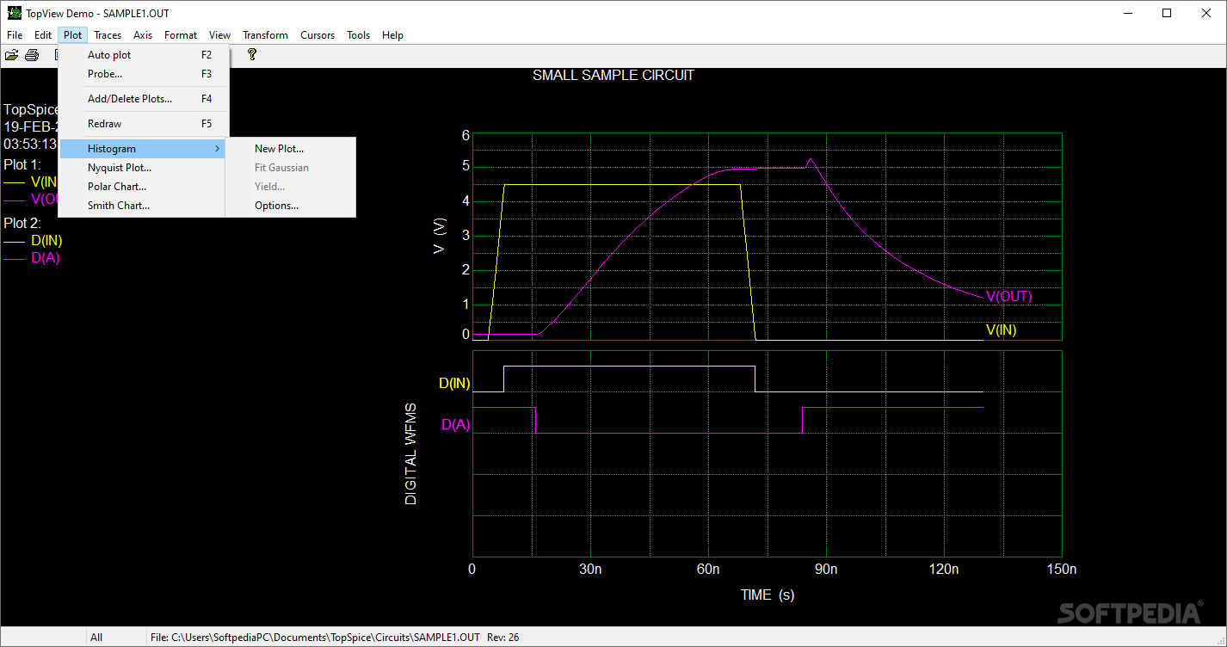Screen dimensions: 1227x647
Task: Click the V(IN) trace label on the graph
Action: (1001, 330)
